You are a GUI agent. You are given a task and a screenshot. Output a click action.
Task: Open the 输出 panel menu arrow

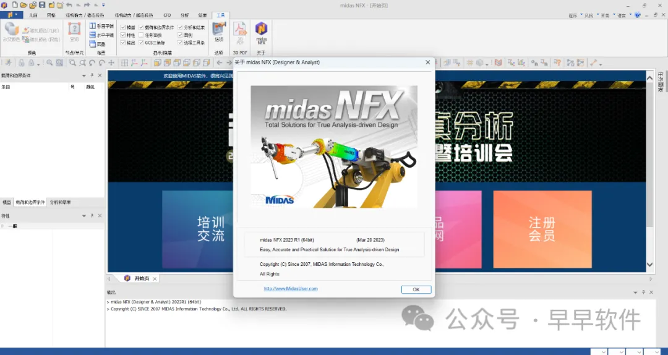tap(635, 293)
